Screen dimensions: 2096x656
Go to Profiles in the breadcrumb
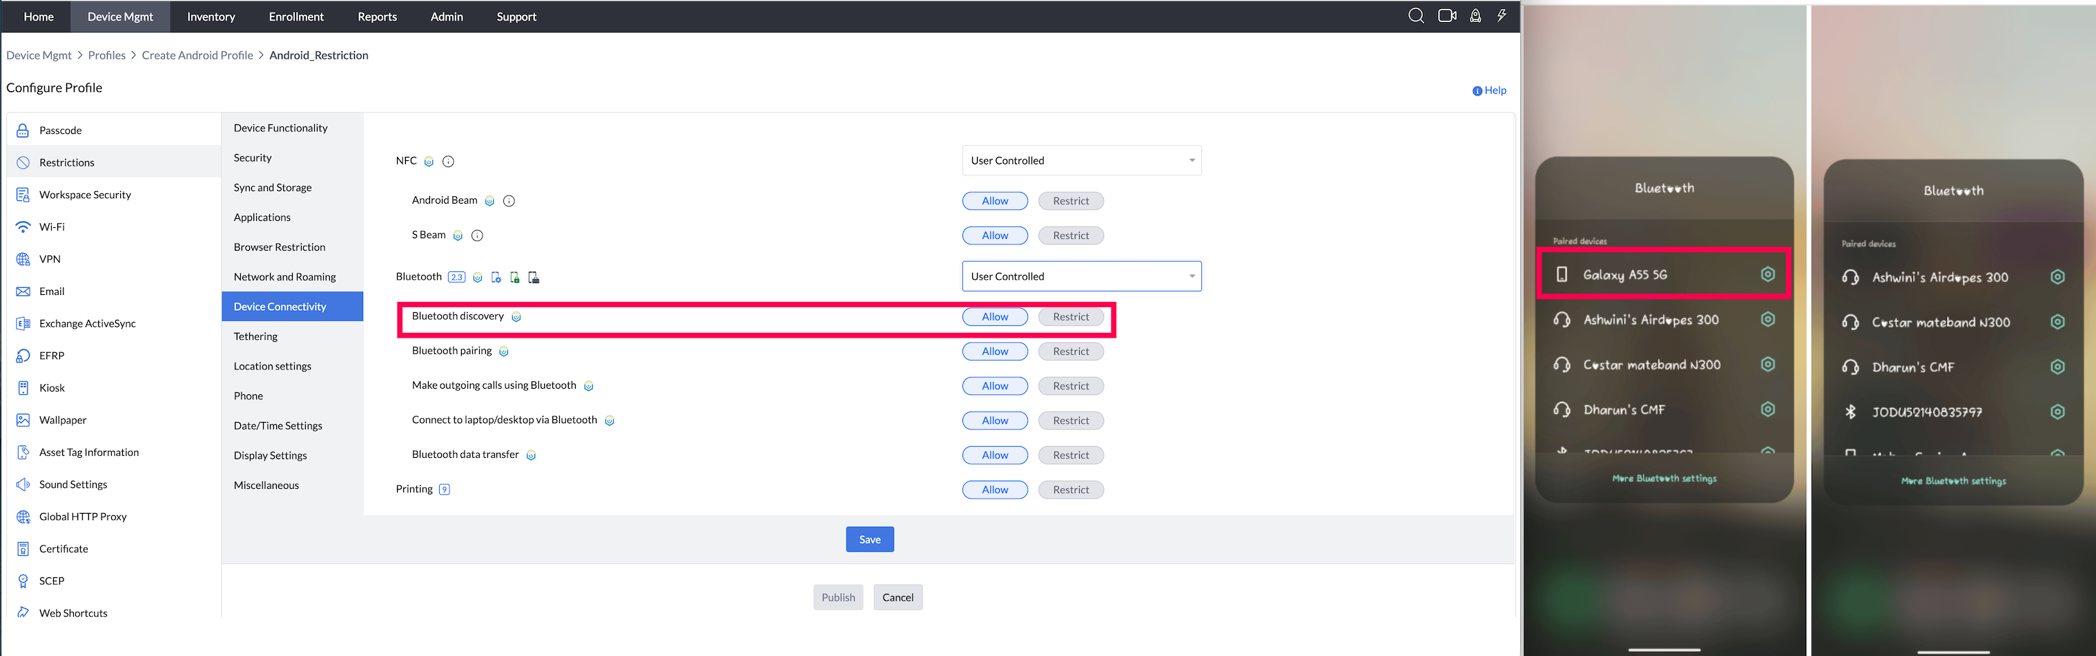[x=106, y=55]
